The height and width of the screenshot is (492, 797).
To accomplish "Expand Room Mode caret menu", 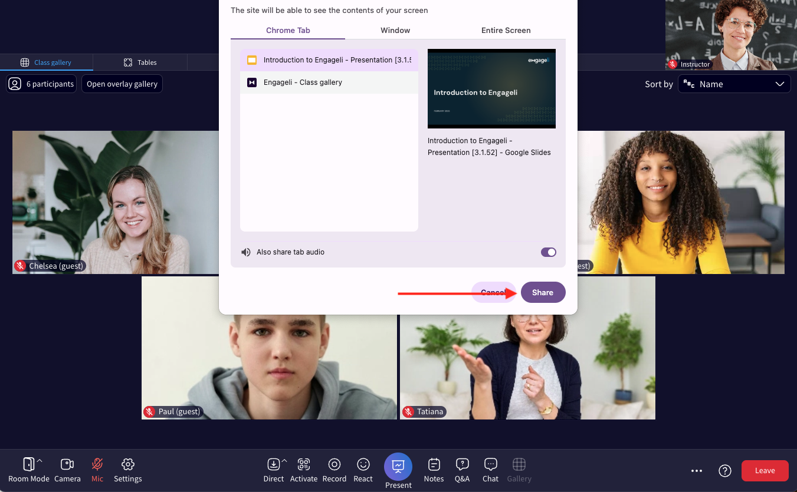I will (40, 461).
